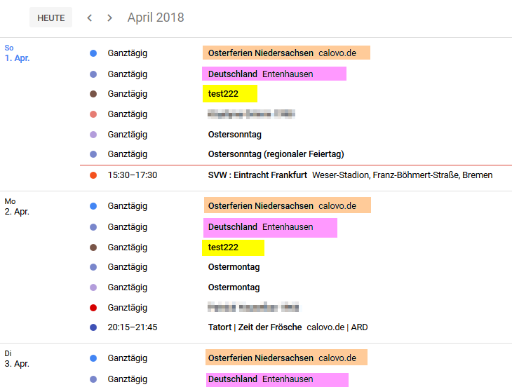The height and width of the screenshot is (387, 512).
Task: Click dark blue dot beside Tatort event
Action: click(x=93, y=327)
